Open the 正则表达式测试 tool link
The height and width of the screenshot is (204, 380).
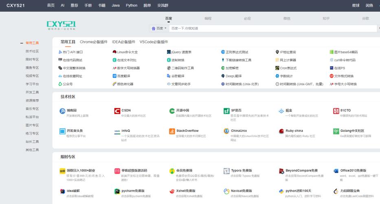click(235, 52)
